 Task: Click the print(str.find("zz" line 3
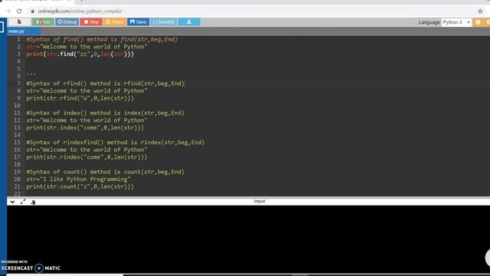point(80,54)
